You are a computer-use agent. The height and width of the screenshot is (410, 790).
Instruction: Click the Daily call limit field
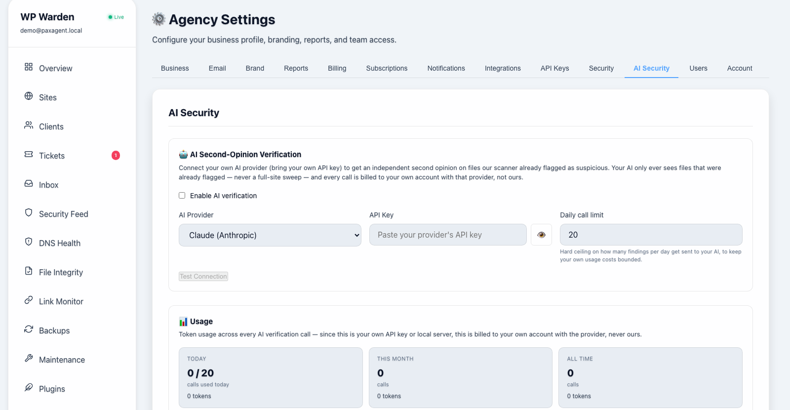651,235
